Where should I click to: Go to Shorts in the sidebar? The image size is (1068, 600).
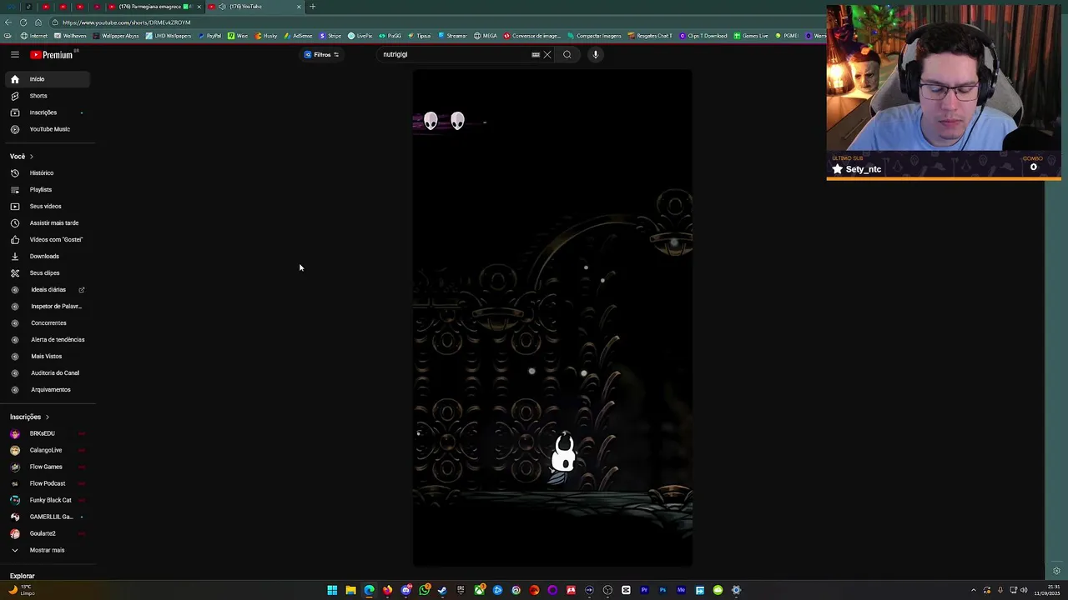pyautogui.click(x=46, y=96)
